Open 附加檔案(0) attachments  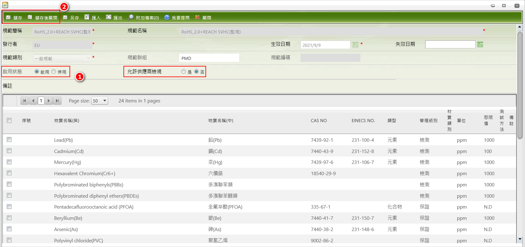[143, 17]
